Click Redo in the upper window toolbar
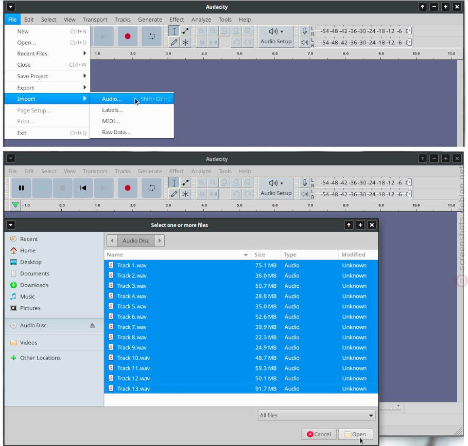The image size is (468, 446). (248, 43)
